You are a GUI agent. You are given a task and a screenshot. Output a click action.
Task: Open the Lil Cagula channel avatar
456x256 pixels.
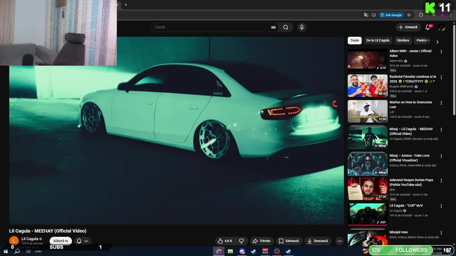(x=14, y=241)
